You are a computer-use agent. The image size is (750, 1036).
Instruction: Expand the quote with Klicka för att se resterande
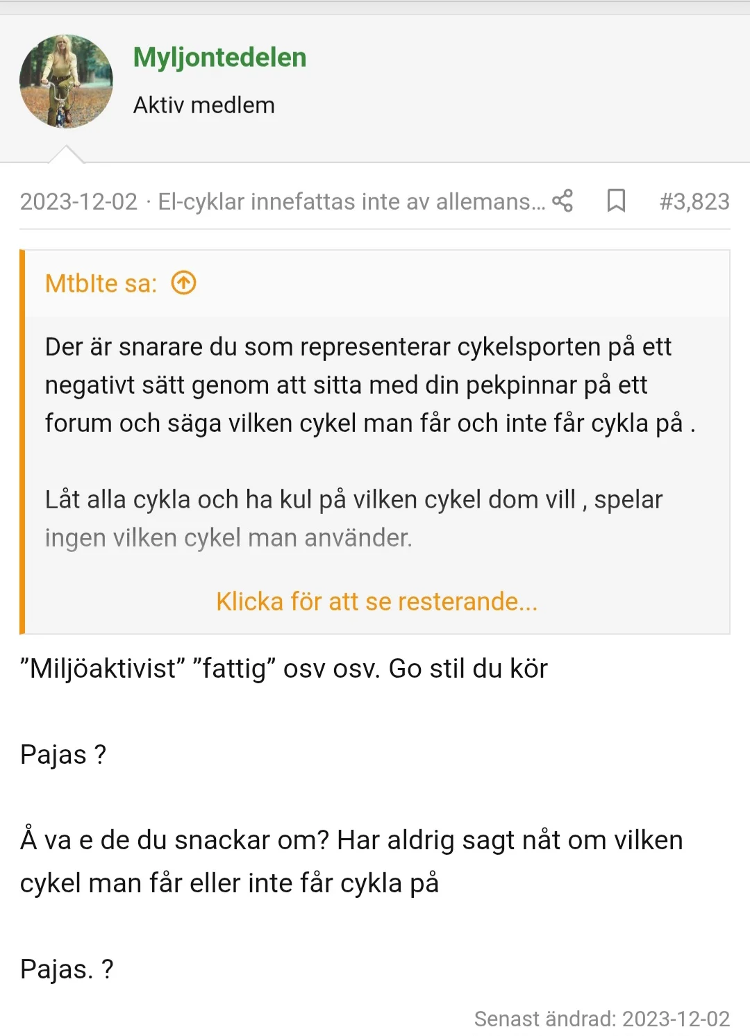coord(377,601)
